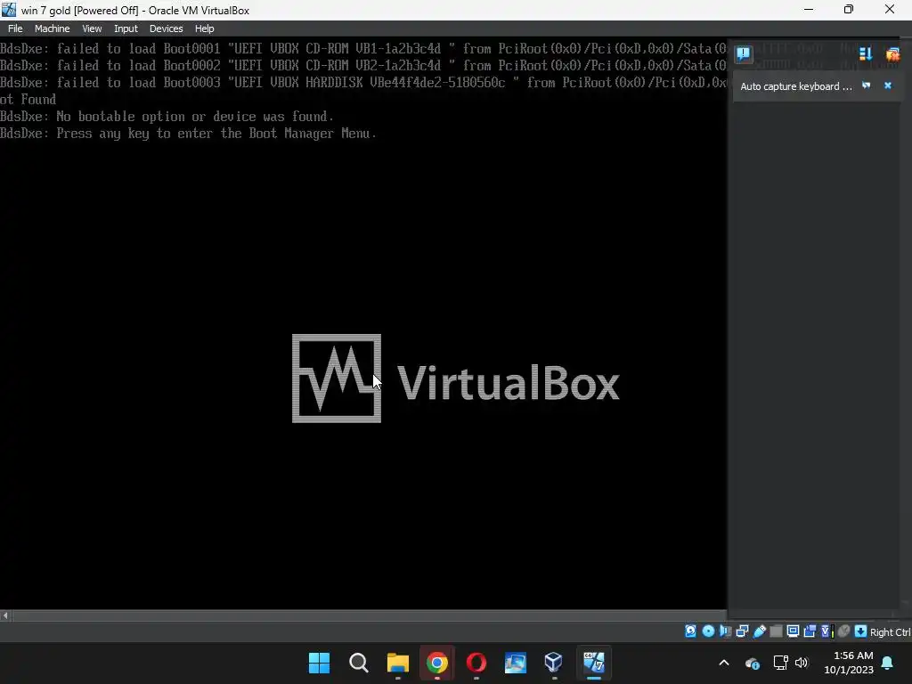This screenshot has width=912, height=684.
Task: Click the hard disk activity status icon
Action: pyautogui.click(x=690, y=631)
